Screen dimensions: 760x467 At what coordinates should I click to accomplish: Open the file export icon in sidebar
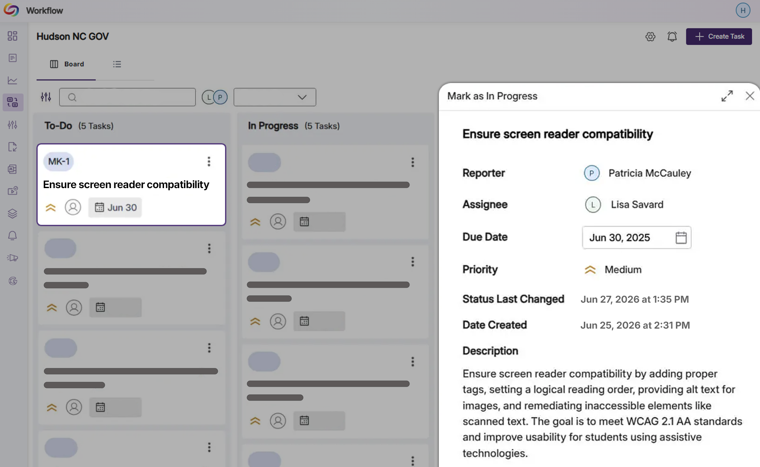[x=13, y=147]
